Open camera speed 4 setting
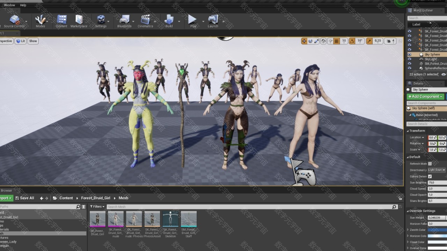 (390, 41)
